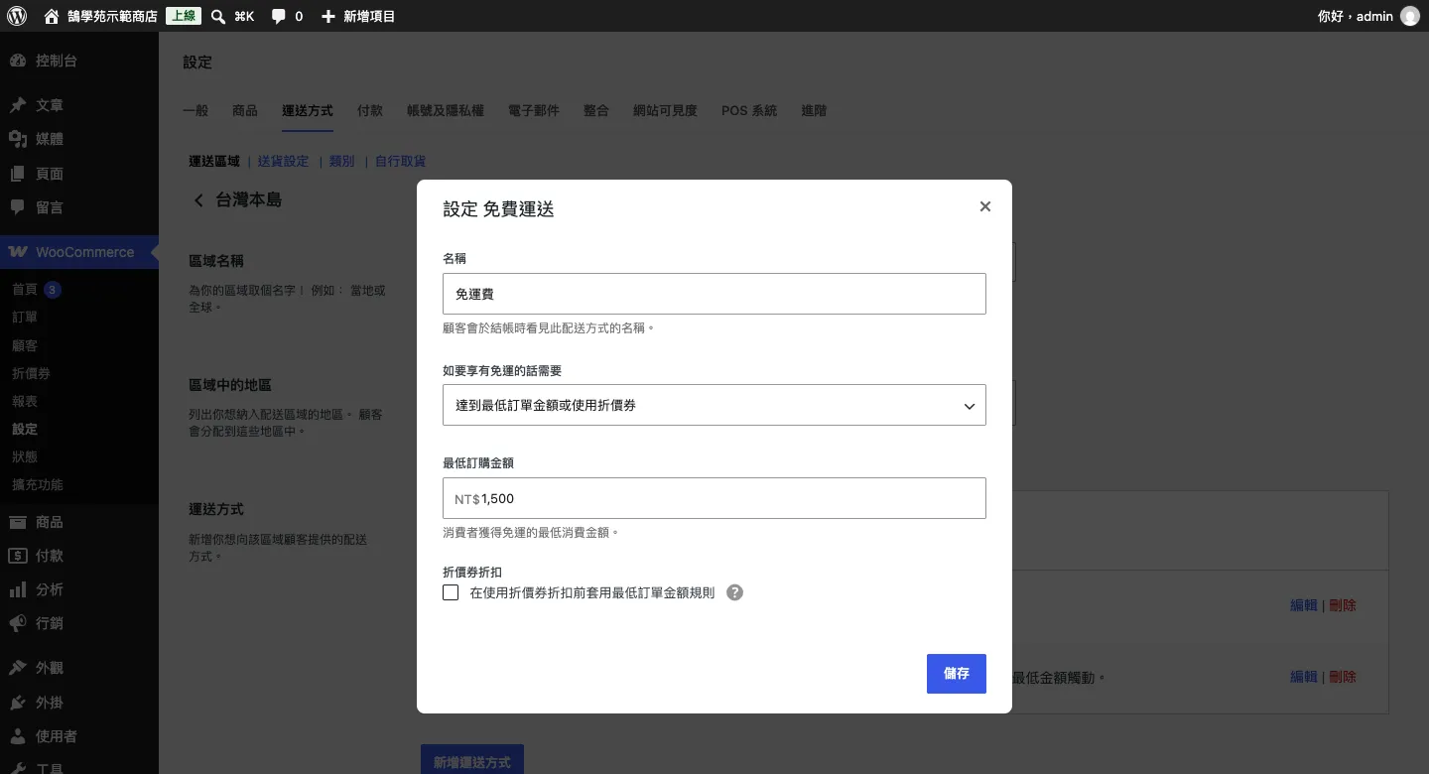Open the 電子郵件 settings tab
1429x774 pixels.
(x=534, y=111)
